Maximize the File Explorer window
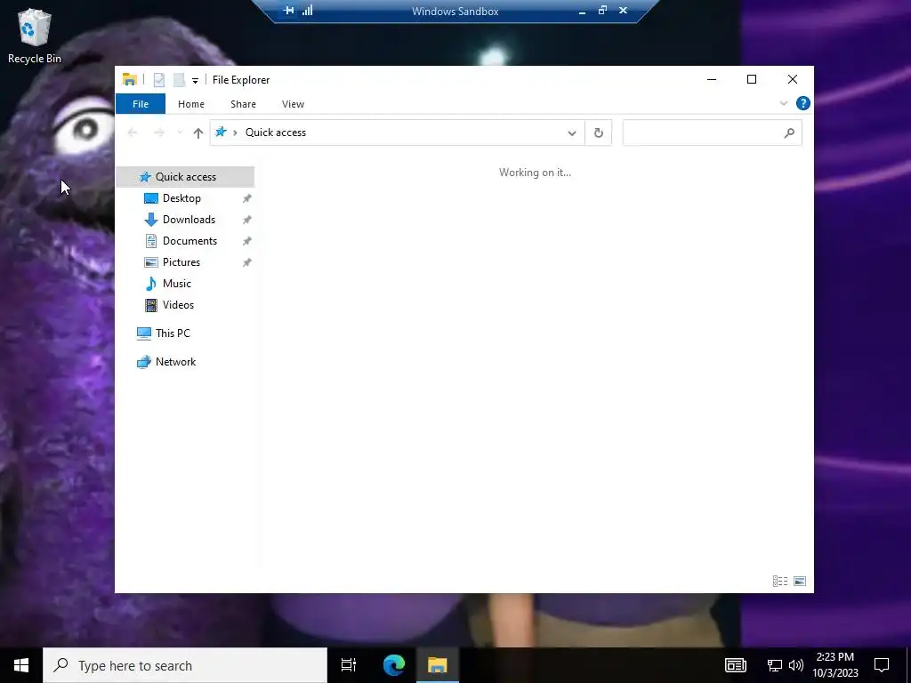Viewport: 911px width, 683px height. pyautogui.click(x=752, y=79)
